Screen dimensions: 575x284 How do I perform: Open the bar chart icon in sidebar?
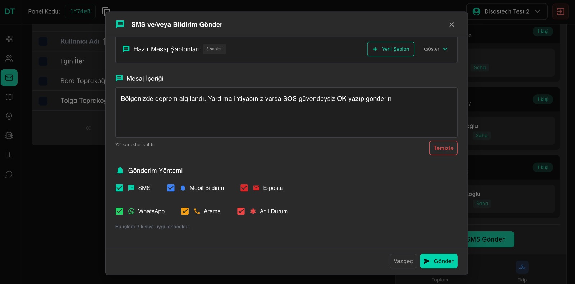pyautogui.click(x=9, y=155)
